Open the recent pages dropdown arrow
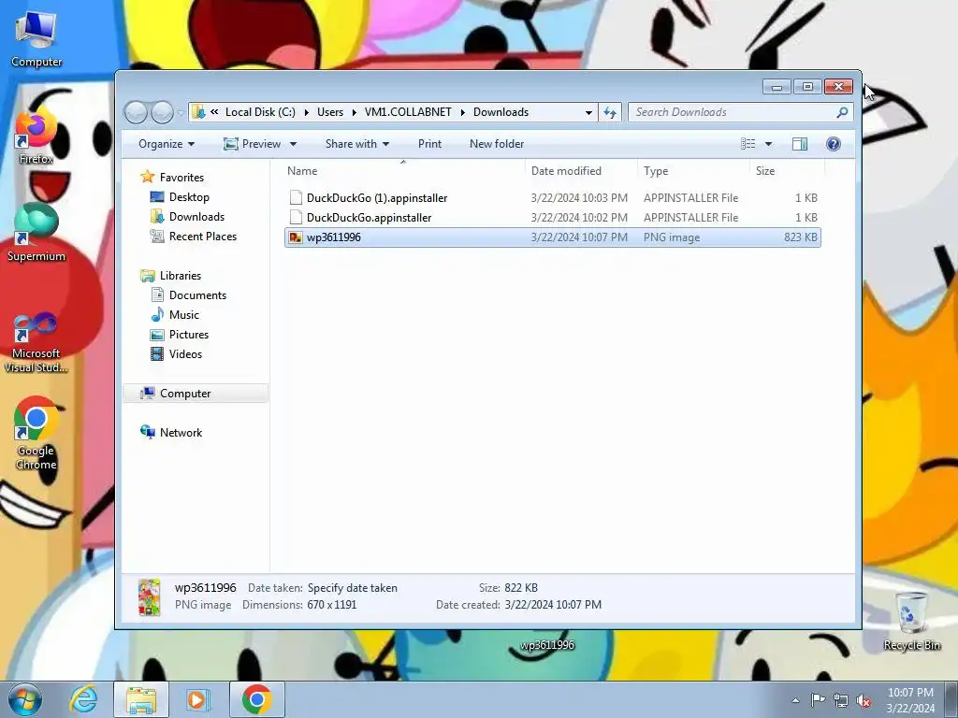 181,112
